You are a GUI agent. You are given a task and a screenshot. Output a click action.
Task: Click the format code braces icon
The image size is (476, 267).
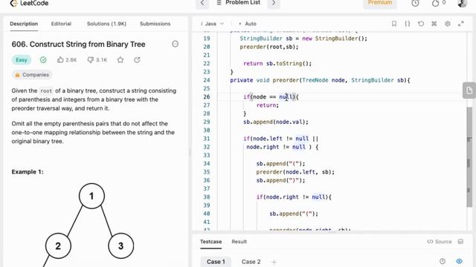pos(408,24)
